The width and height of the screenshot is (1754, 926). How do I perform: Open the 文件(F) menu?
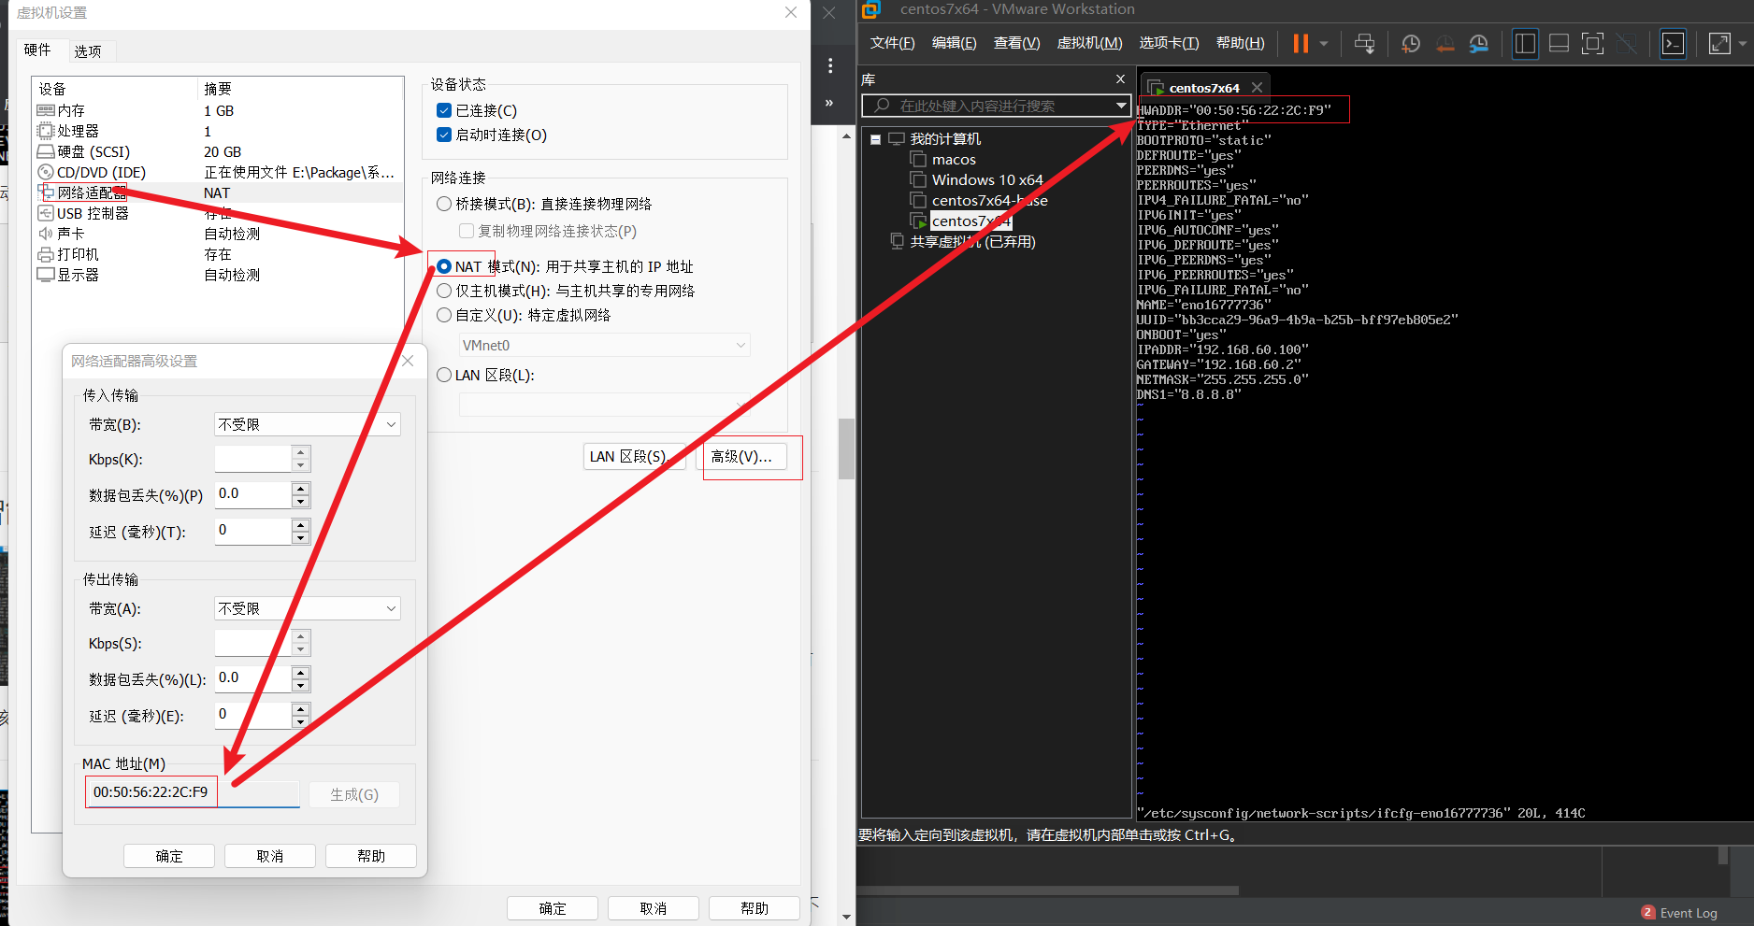pos(892,43)
